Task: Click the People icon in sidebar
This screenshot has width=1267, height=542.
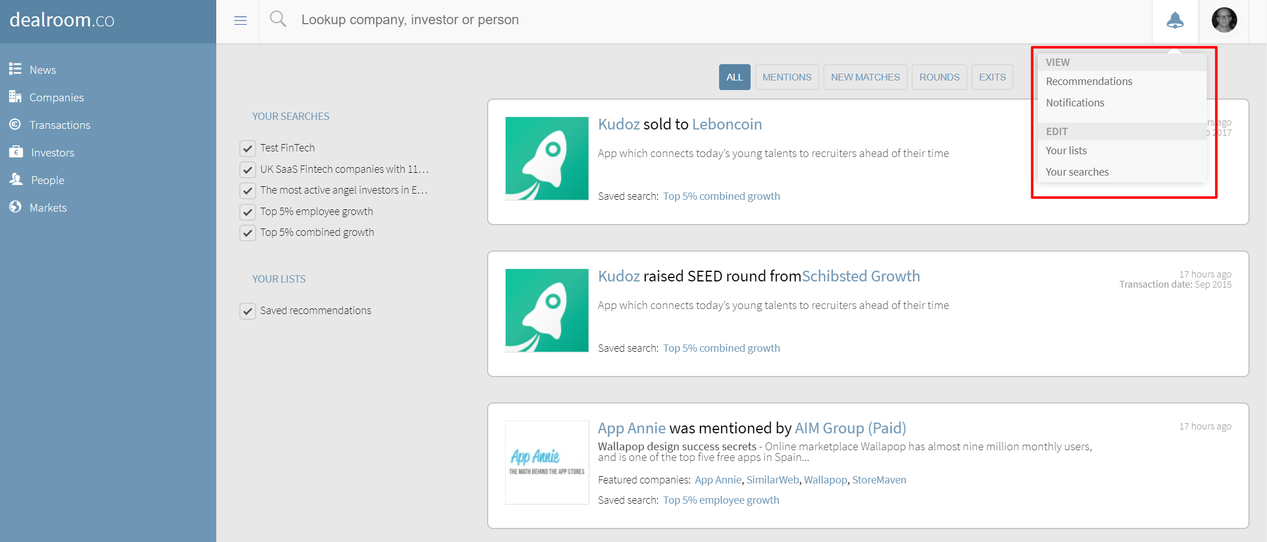Action: (x=16, y=179)
